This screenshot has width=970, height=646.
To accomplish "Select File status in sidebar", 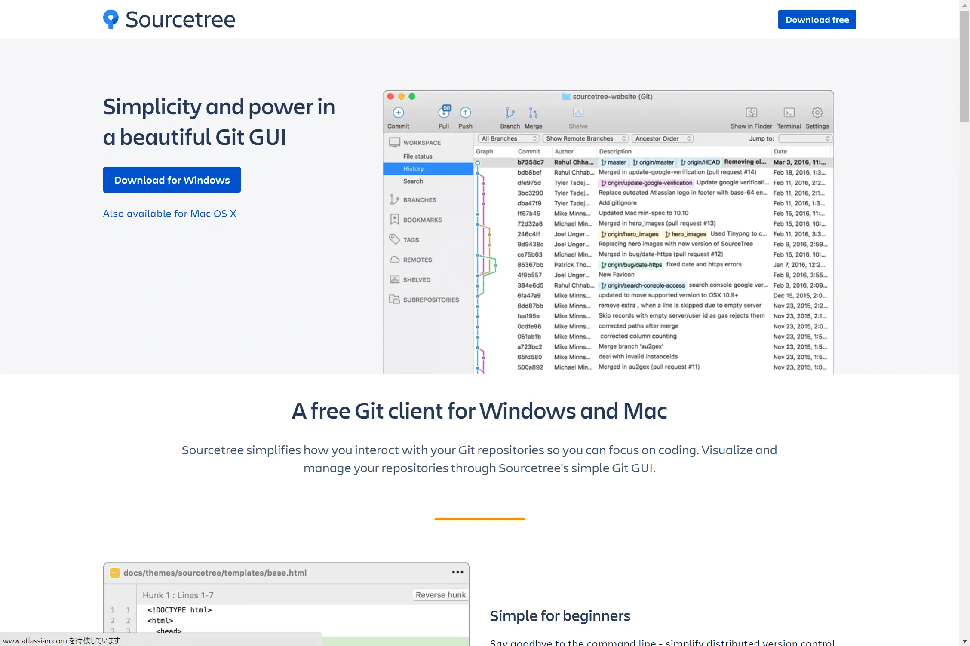I will [417, 156].
